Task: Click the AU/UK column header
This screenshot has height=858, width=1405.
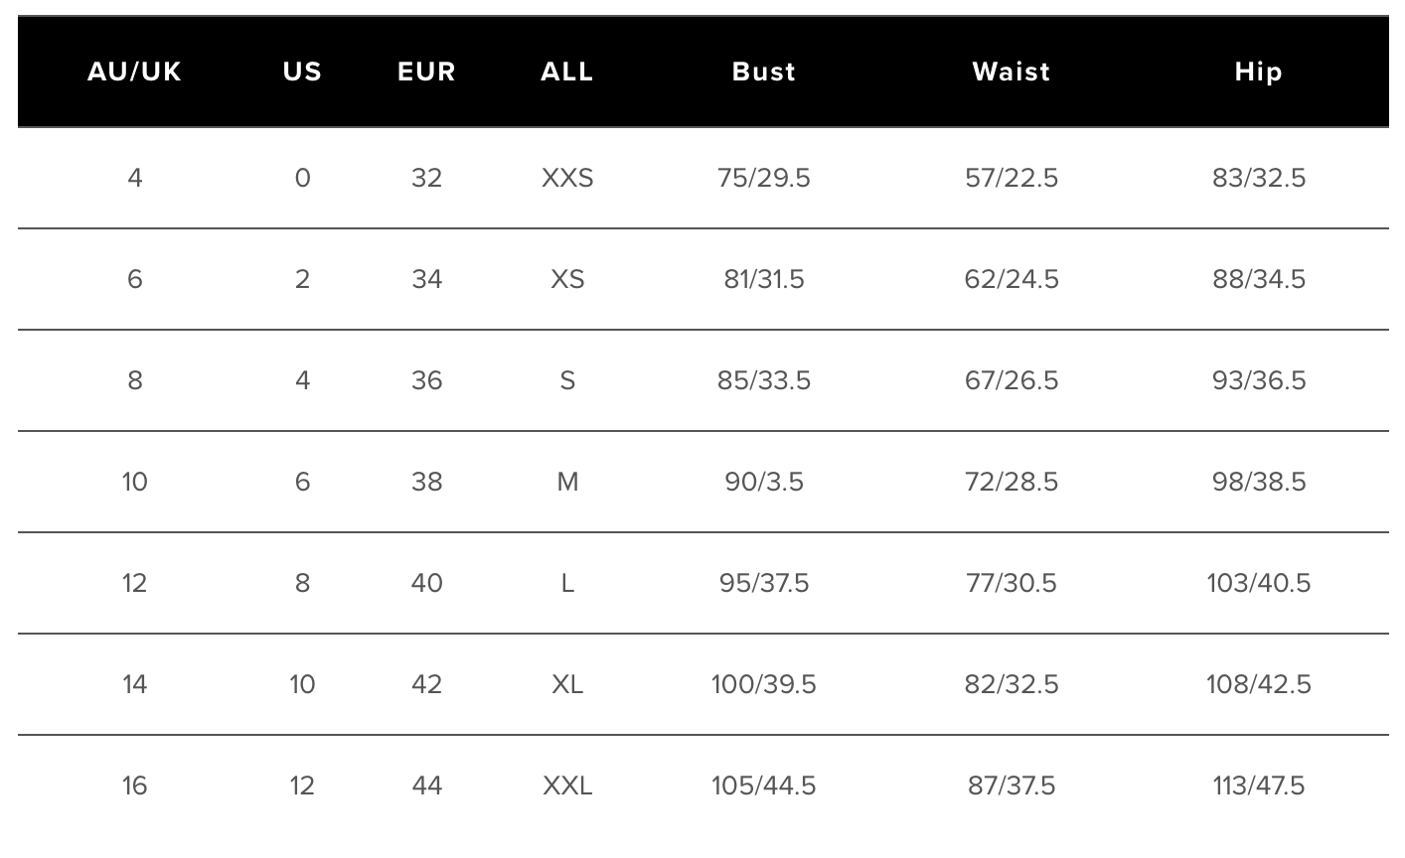Action: [x=135, y=71]
